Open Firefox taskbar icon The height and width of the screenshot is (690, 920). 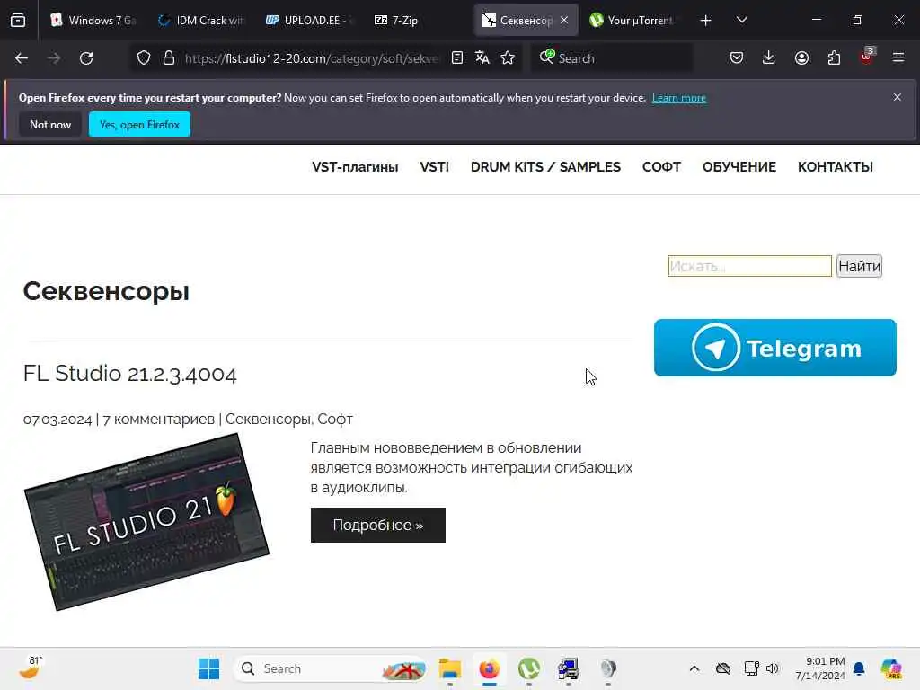pos(490,668)
